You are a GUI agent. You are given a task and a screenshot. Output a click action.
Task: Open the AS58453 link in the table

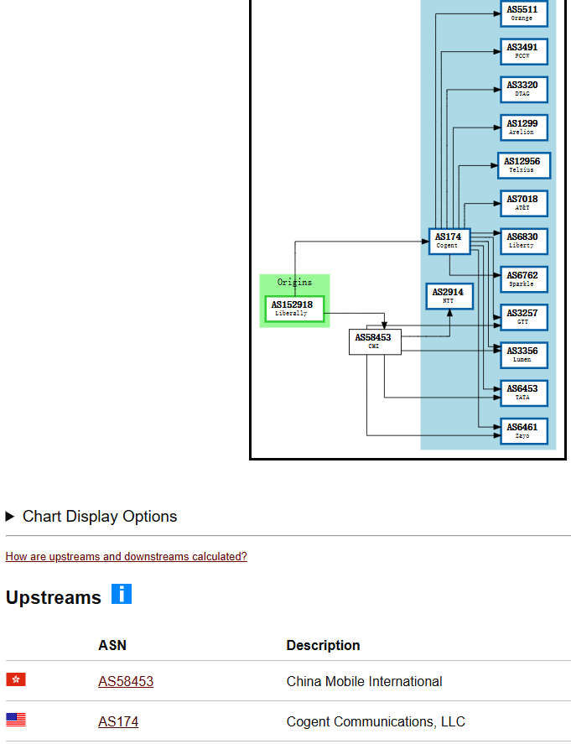coord(126,682)
